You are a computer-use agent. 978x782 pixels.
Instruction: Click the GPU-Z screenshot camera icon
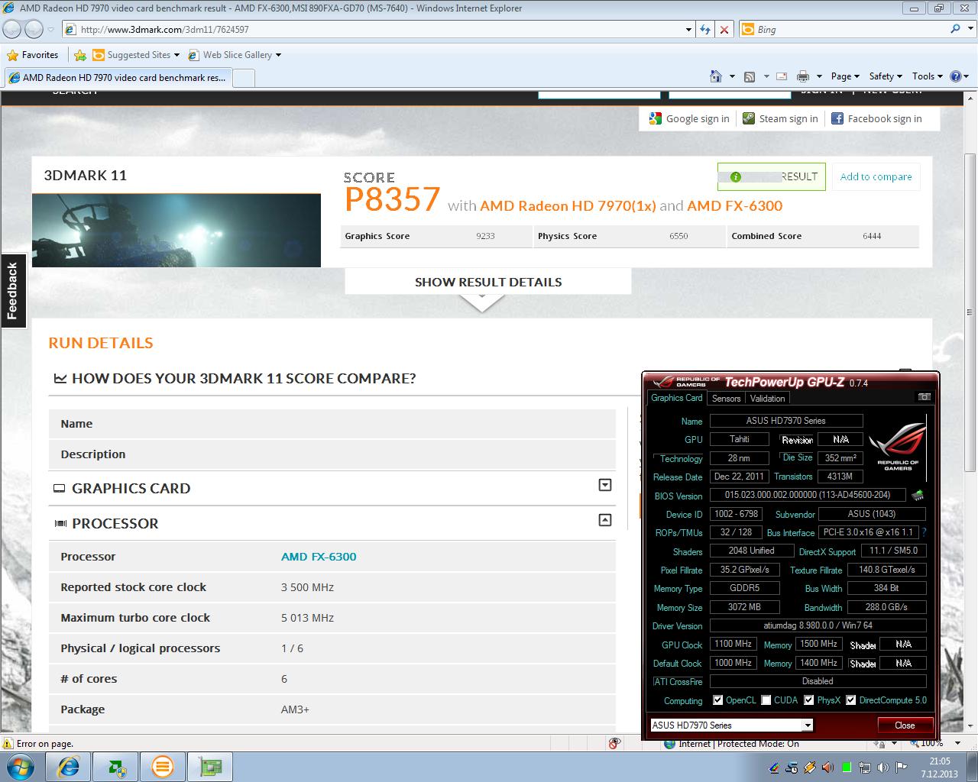pyautogui.click(x=924, y=397)
